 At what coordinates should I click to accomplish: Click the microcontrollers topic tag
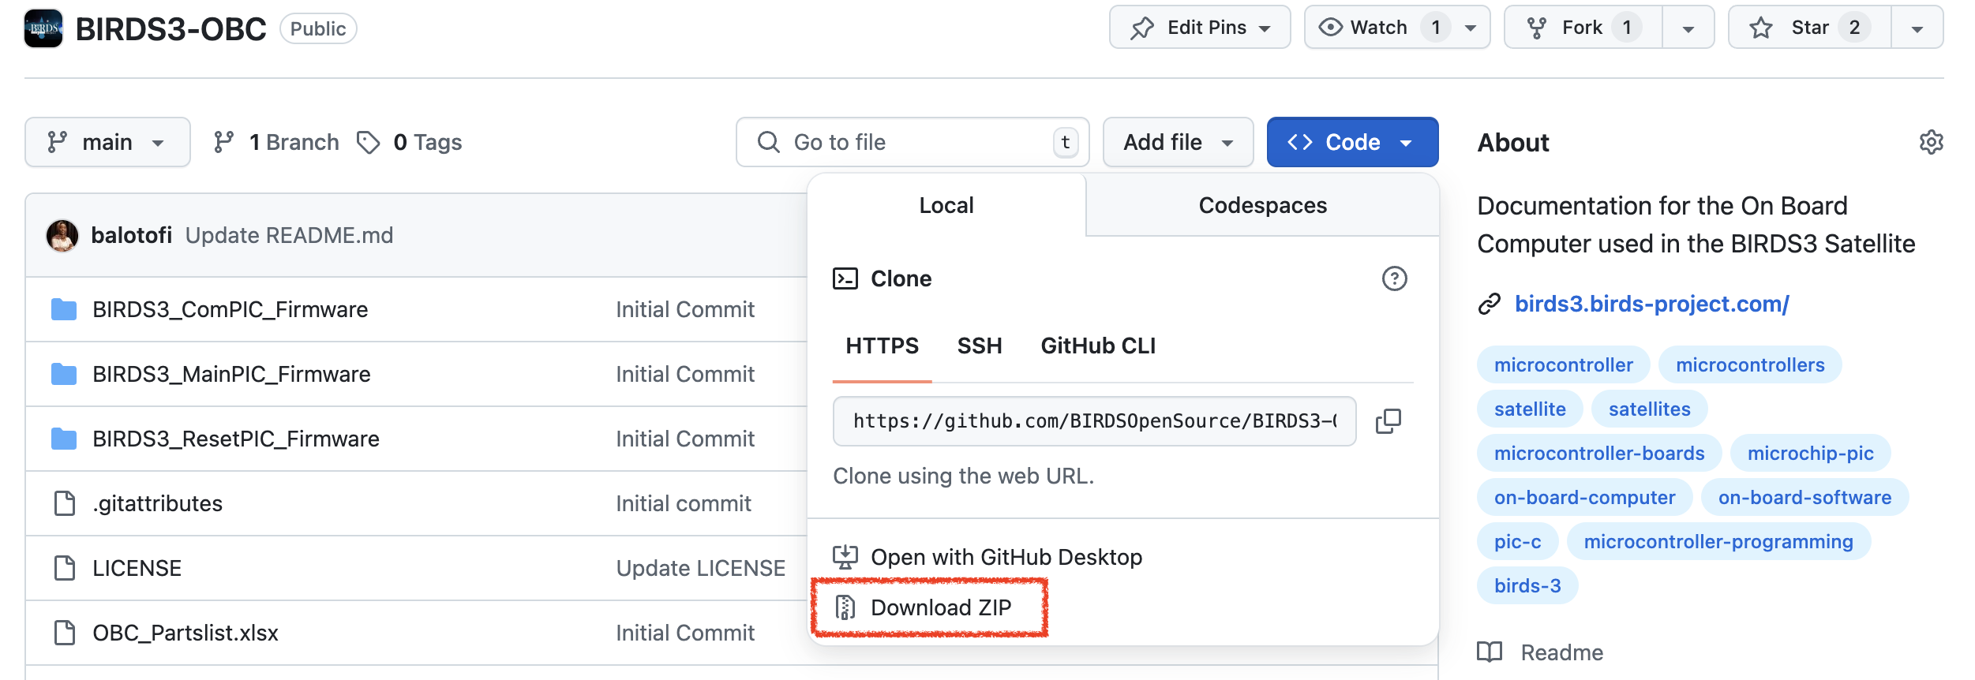pos(1750,365)
